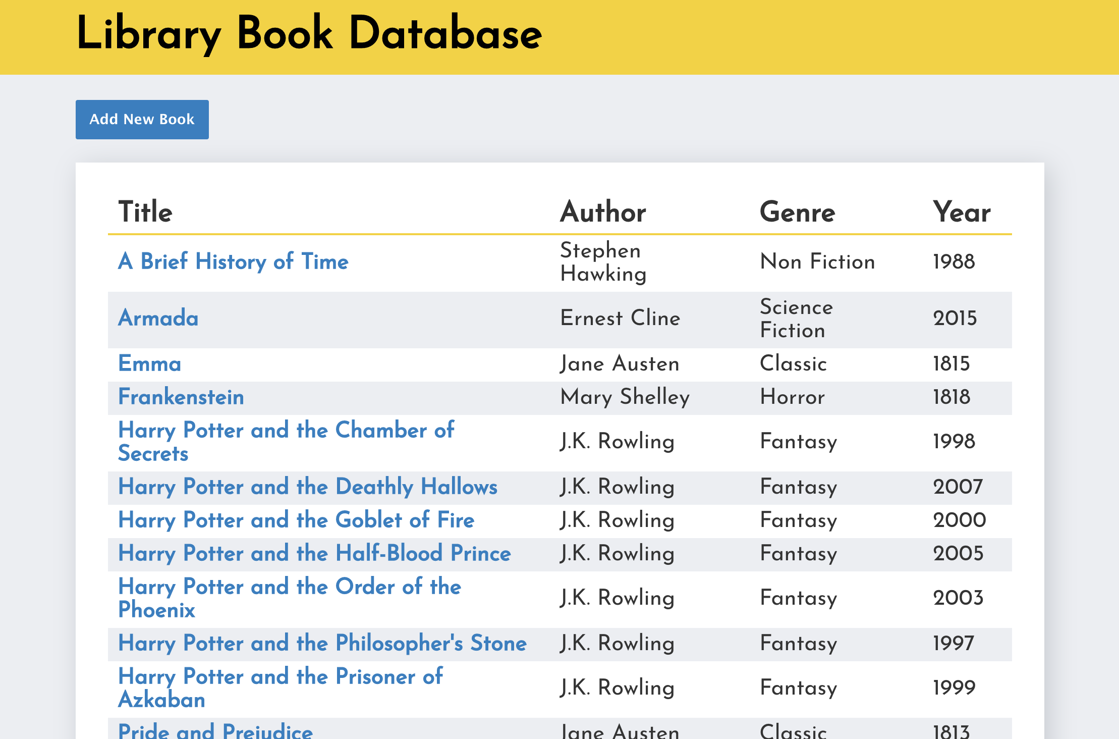Select the Emma book title link
This screenshot has height=739, width=1119.
click(x=149, y=363)
